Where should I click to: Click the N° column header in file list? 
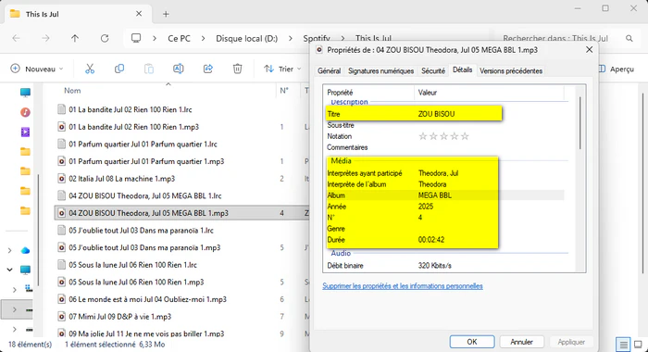284,91
